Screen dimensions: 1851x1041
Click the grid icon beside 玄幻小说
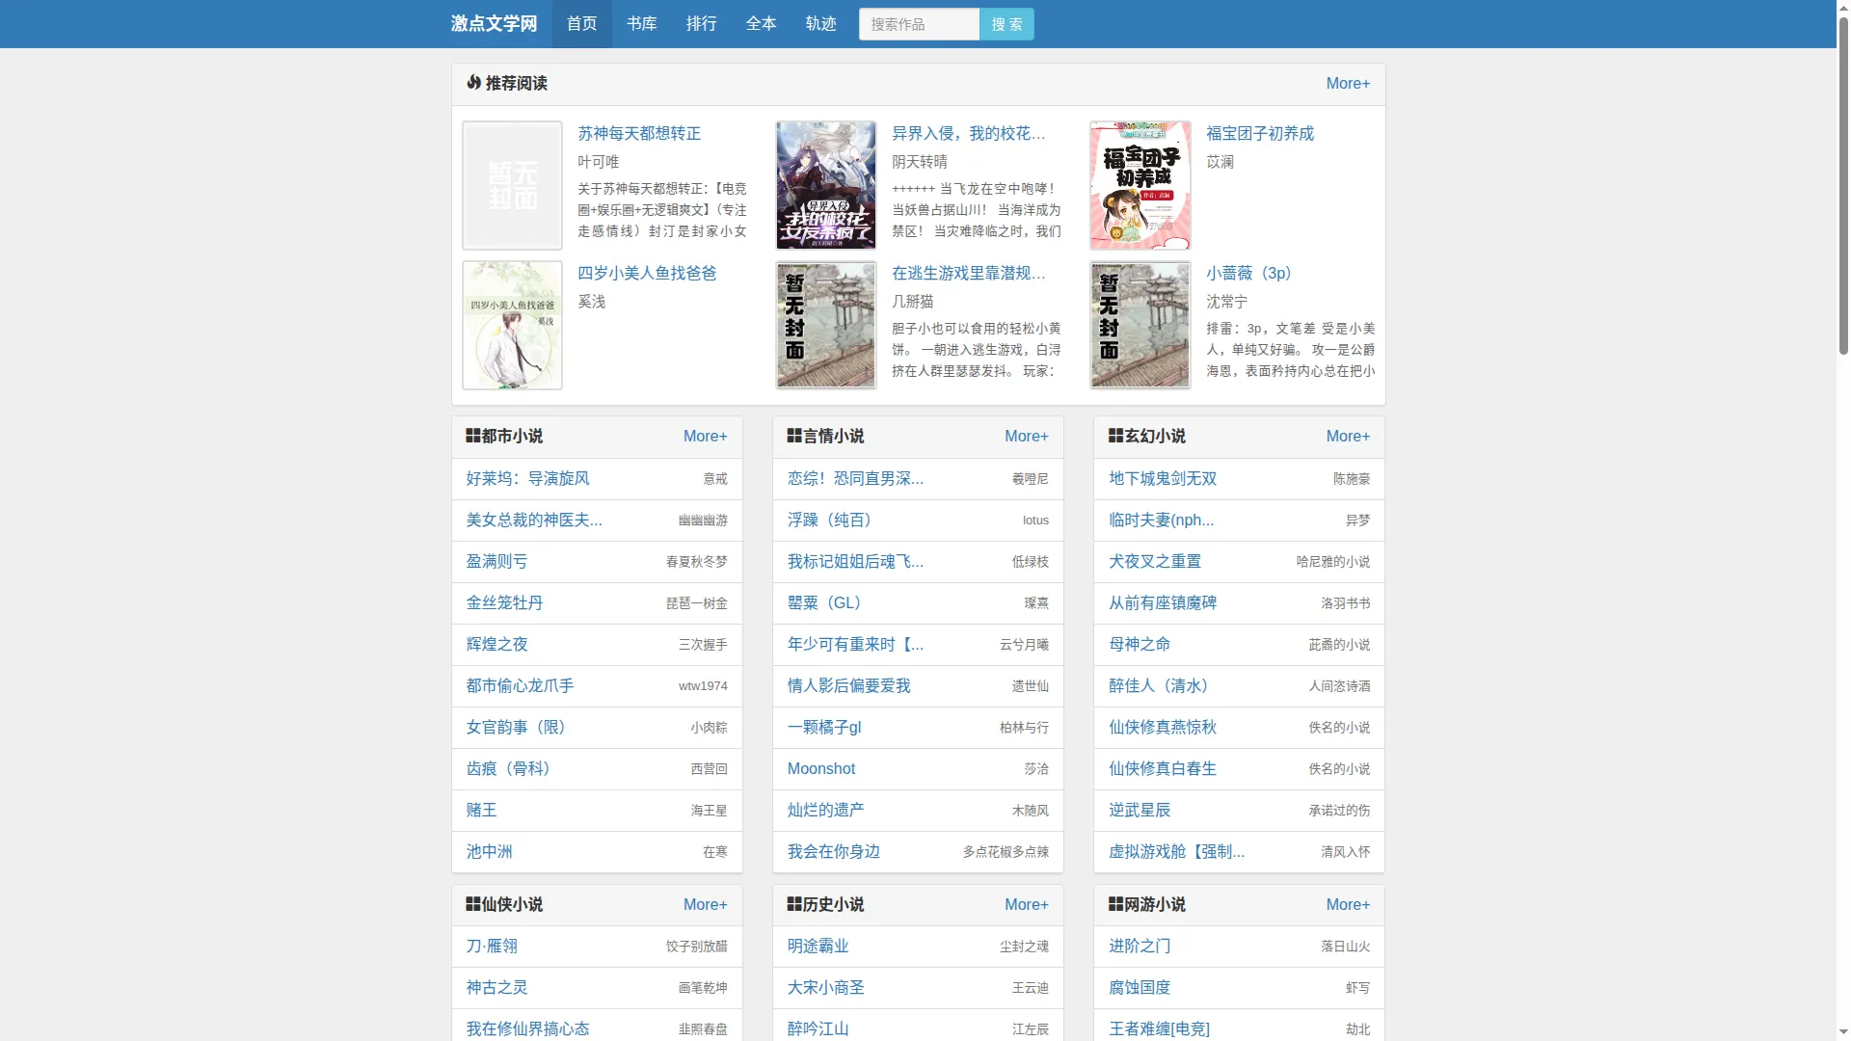(x=1115, y=436)
